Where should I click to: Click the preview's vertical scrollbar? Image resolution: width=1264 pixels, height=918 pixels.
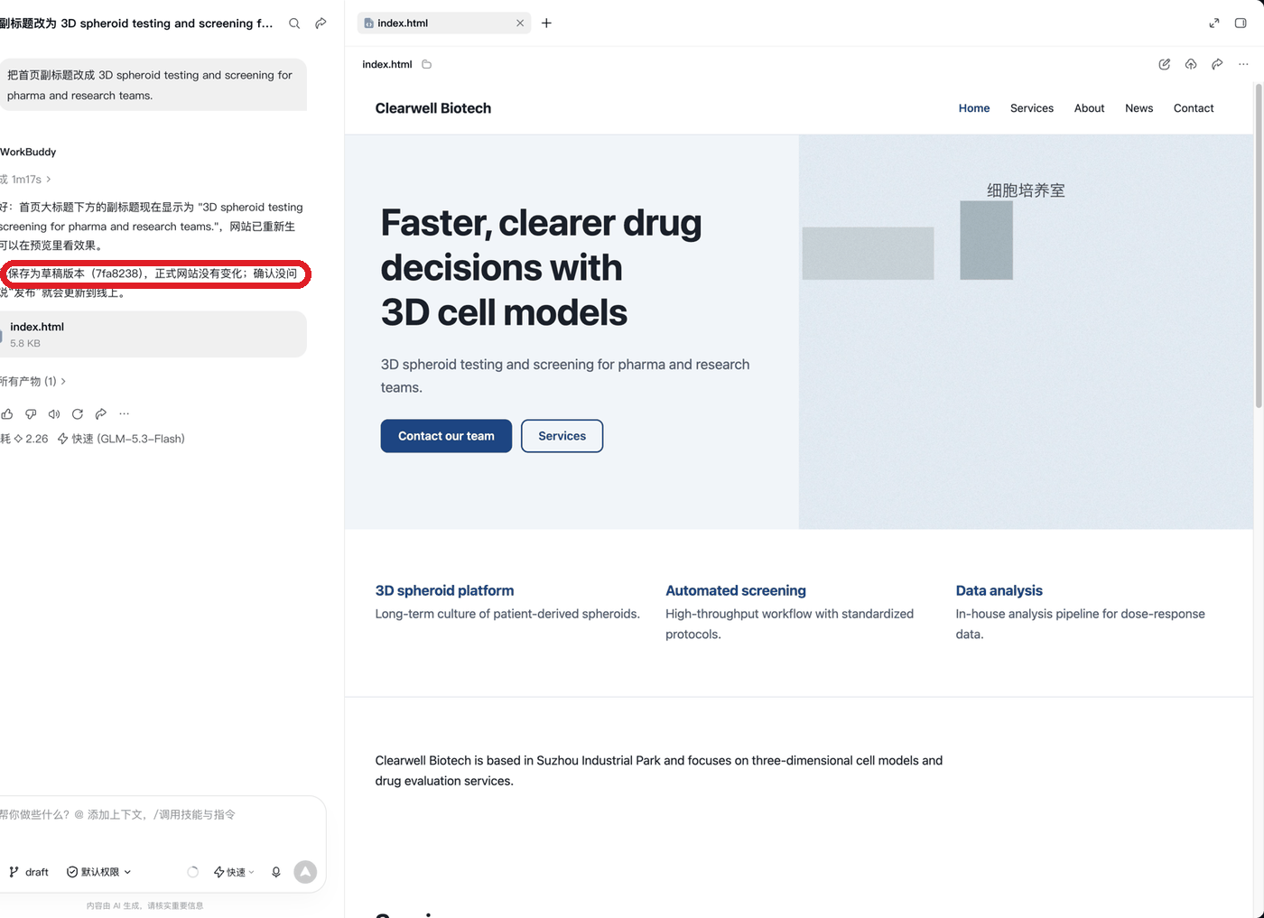1259,246
